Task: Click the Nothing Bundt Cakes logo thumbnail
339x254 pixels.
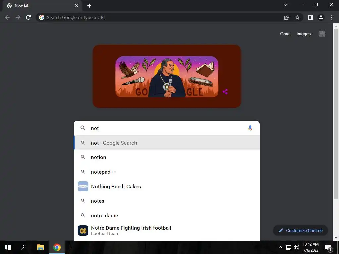Action: 83,186
